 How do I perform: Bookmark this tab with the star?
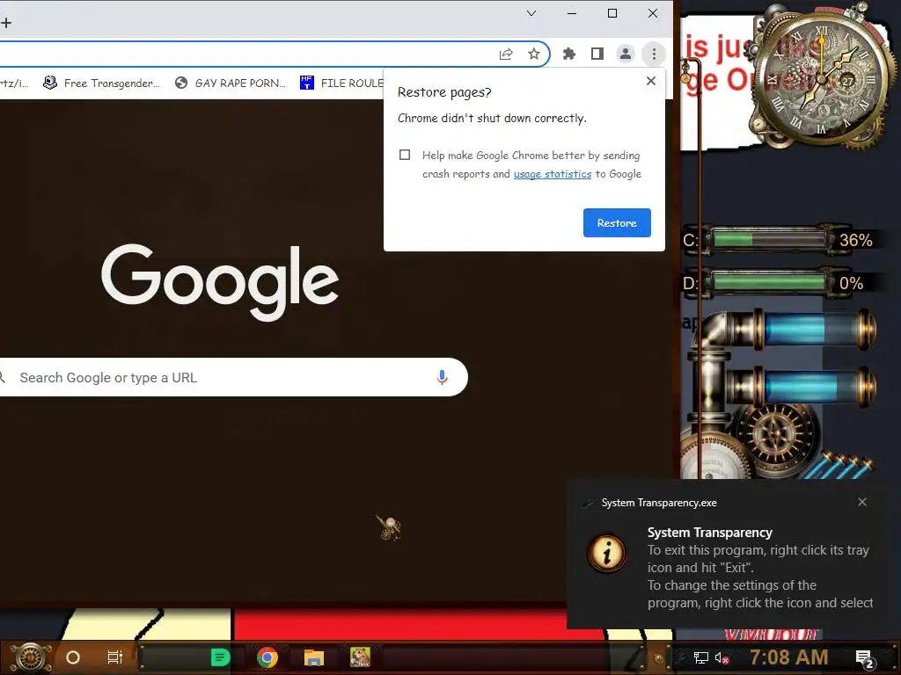click(534, 54)
